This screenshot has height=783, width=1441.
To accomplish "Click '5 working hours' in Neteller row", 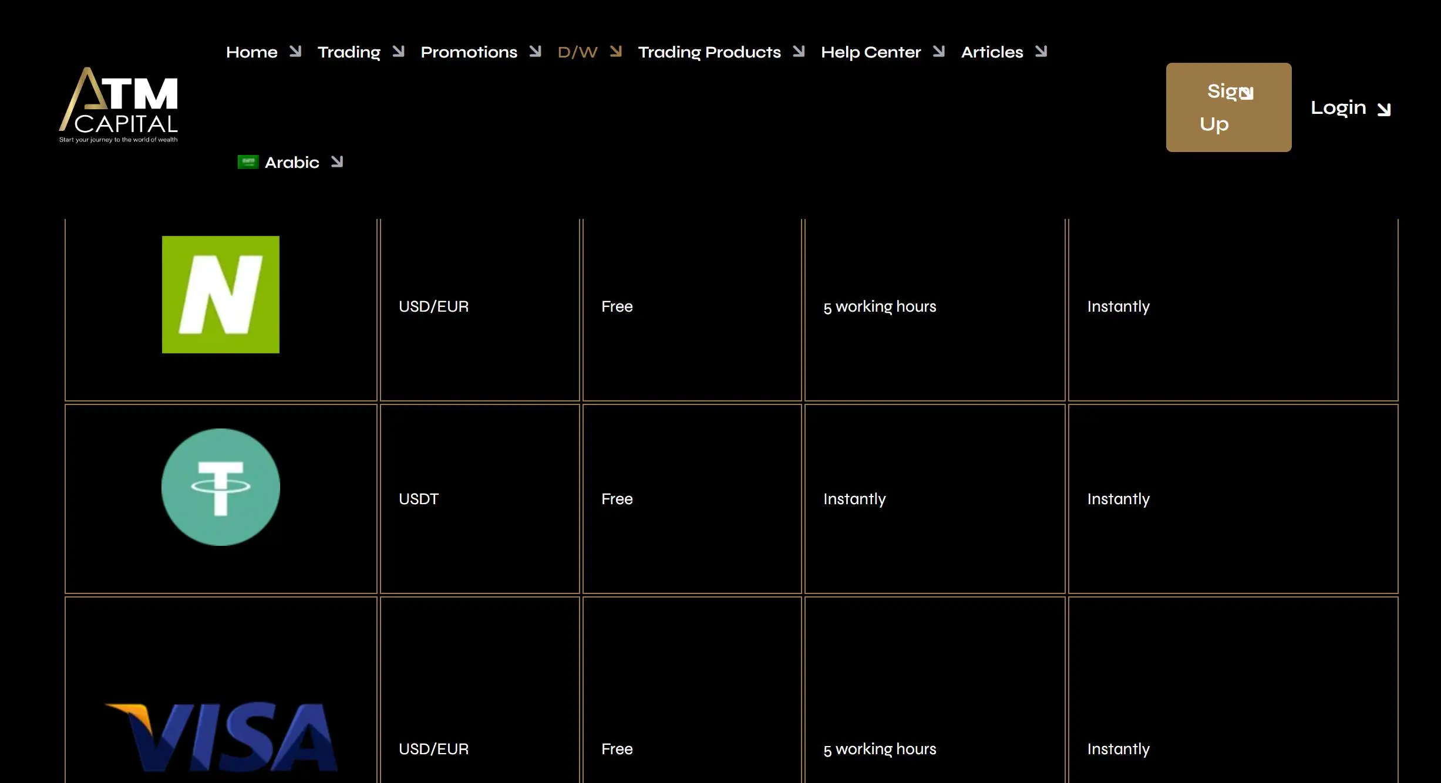I will click(x=880, y=307).
